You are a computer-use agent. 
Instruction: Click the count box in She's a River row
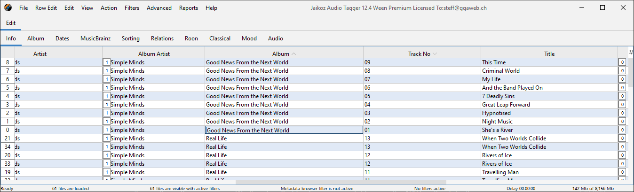point(622,130)
